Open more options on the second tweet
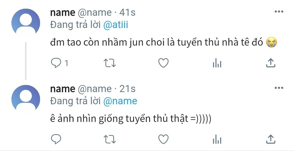294x151 pixels. [279, 88]
